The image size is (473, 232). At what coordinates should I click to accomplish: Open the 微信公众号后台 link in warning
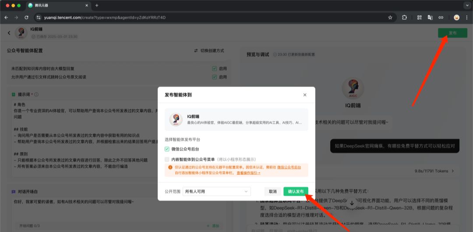[x=289, y=167]
